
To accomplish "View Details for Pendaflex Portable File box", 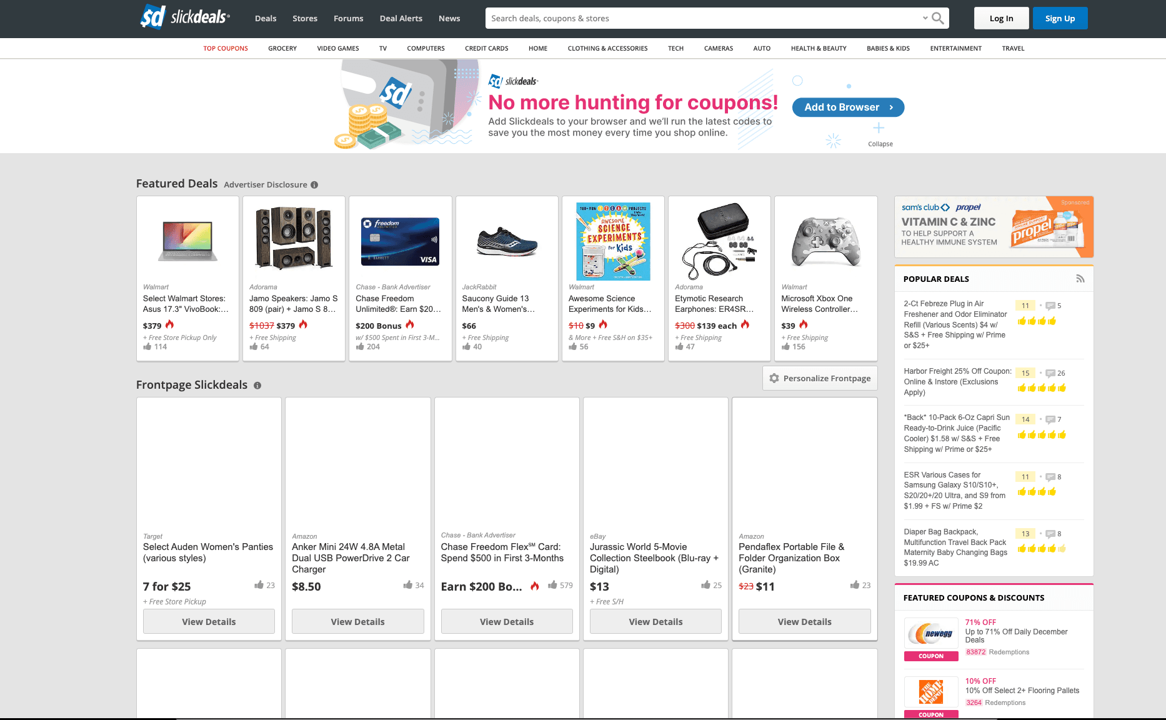I will coord(805,622).
